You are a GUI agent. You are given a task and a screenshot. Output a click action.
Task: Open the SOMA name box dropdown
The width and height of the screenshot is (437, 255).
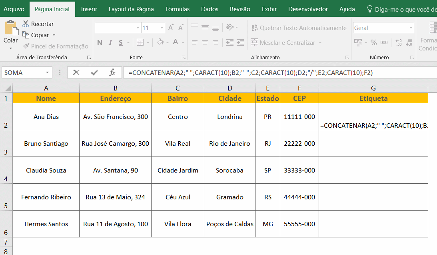click(x=48, y=72)
